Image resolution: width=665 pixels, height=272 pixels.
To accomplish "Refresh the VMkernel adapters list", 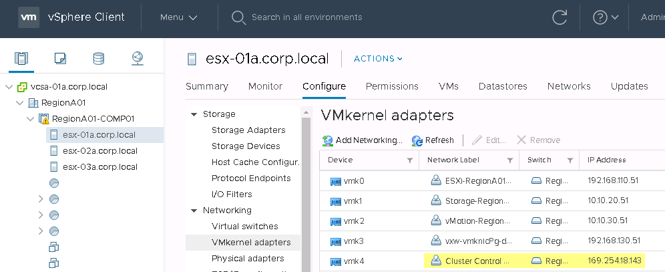I will click(x=433, y=140).
